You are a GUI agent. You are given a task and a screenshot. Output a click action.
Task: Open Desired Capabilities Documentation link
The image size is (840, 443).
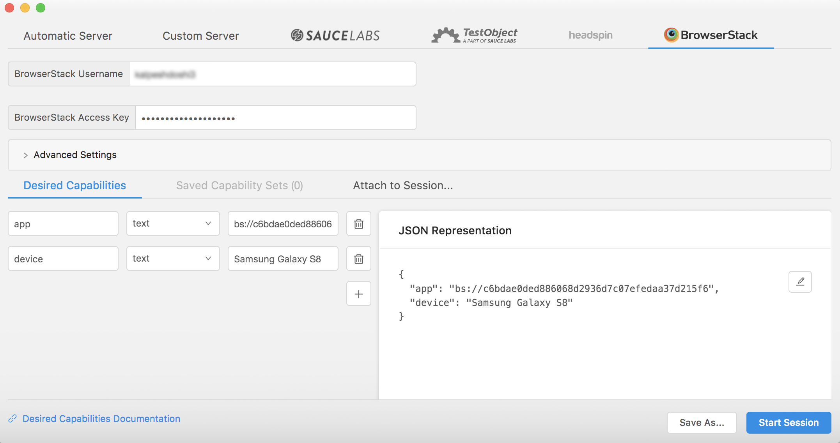click(101, 418)
